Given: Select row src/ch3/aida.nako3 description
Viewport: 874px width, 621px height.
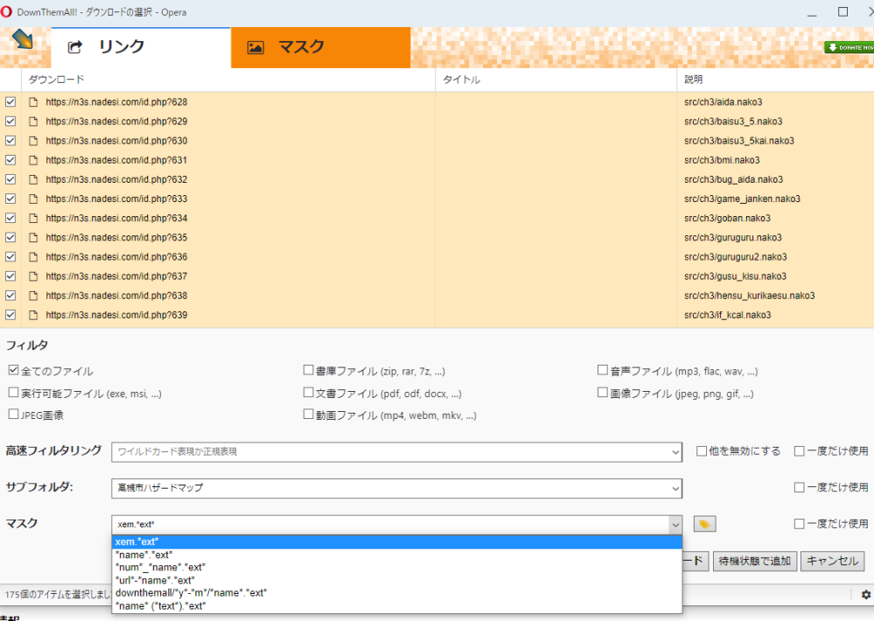Looking at the screenshot, I should coord(723,102).
